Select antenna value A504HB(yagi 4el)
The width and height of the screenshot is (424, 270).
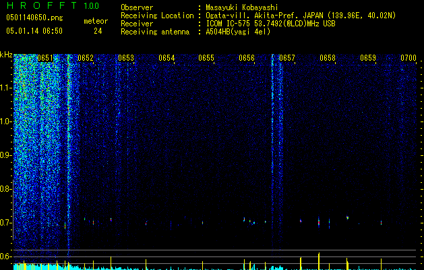tap(238, 32)
